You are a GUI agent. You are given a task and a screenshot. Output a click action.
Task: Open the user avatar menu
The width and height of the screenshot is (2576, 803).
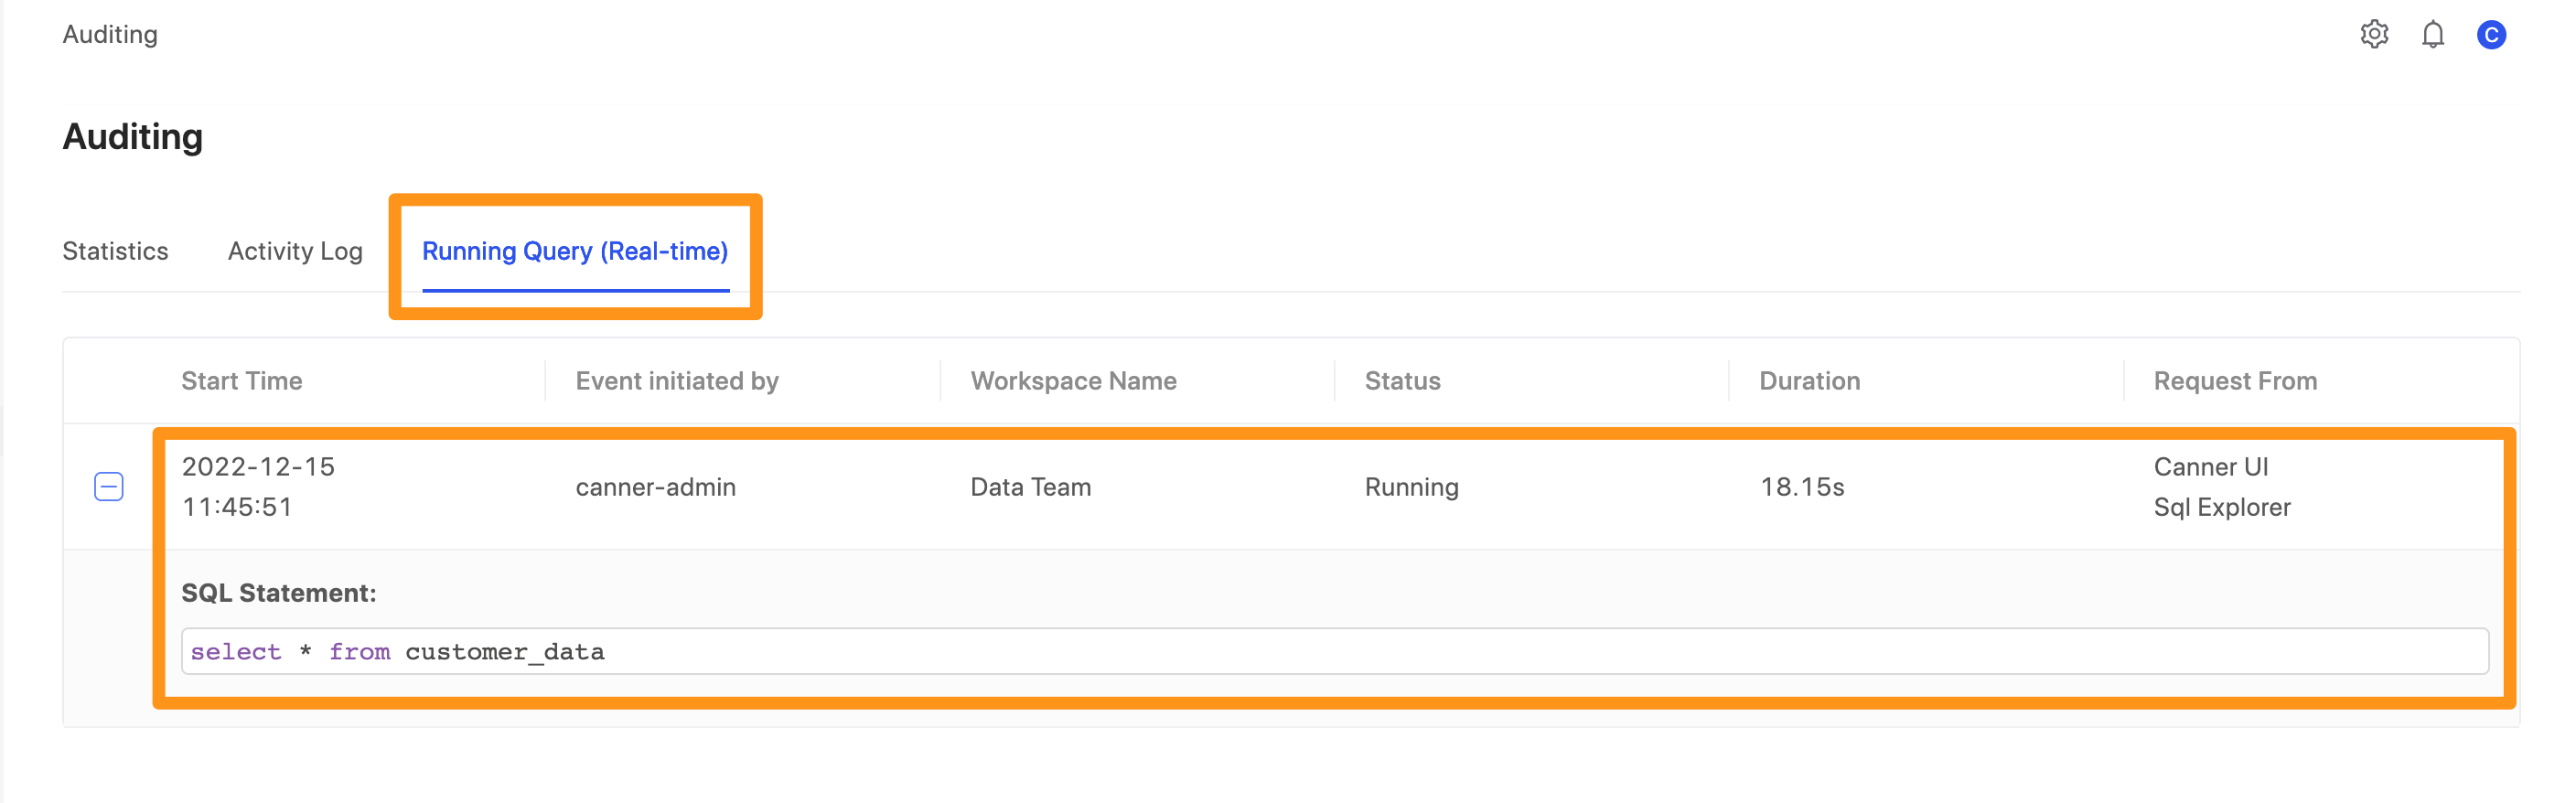[x=2490, y=35]
